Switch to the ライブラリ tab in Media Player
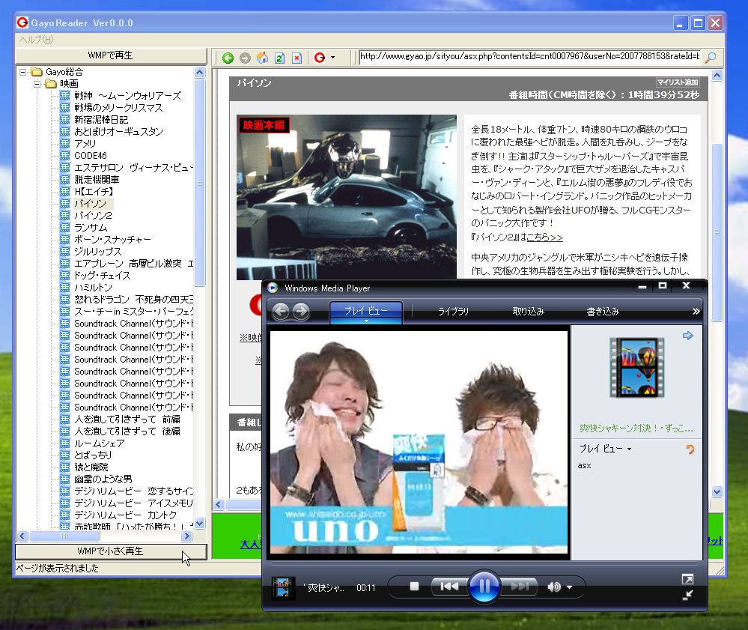The width and height of the screenshot is (748, 630). [x=453, y=312]
